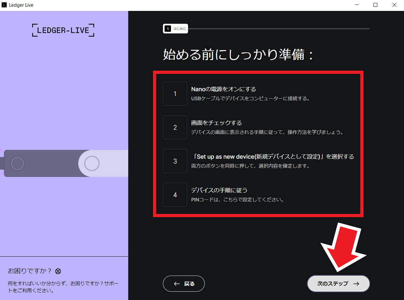Click the PINコードは、こちらで設定してください text
404x300 pixels.
coord(238,200)
